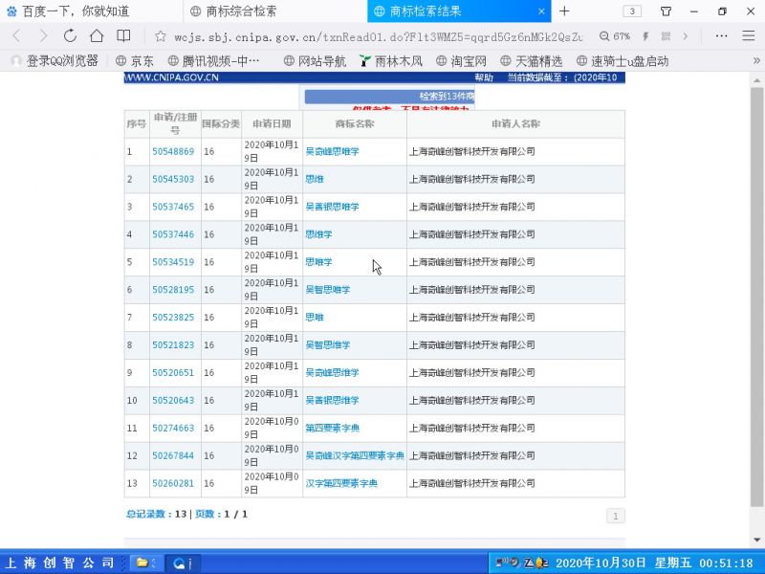Click the vertical page scrollbar
The height and width of the screenshot is (574, 765).
[x=756, y=287]
